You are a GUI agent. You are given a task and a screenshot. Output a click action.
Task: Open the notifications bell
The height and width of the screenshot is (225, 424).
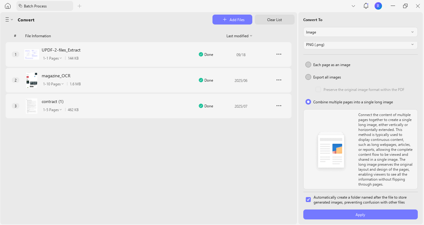(366, 6)
